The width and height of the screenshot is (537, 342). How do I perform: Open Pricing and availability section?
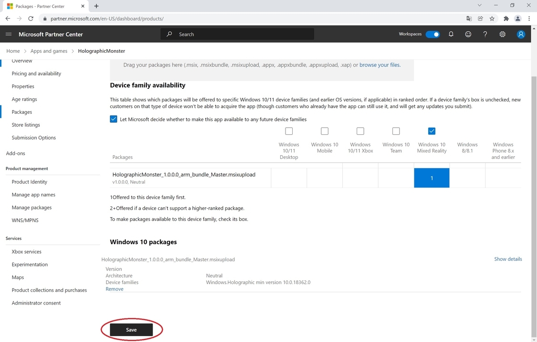point(36,74)
